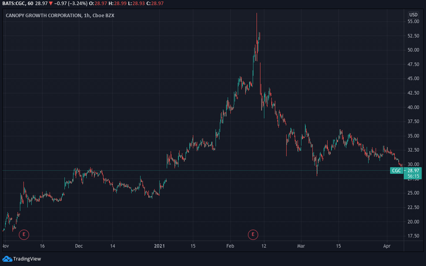
Task: Click the 56:15 countdown timer label
Action: coord(413,176)
